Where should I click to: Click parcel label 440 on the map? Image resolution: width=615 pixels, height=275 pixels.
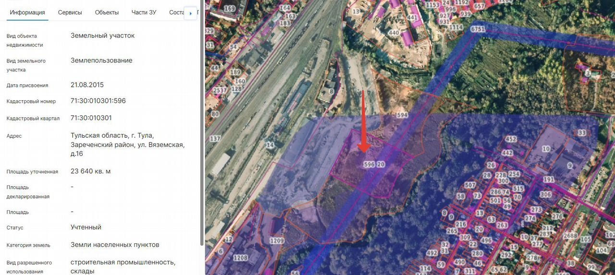pyautogui.click(x=394, y=33)
